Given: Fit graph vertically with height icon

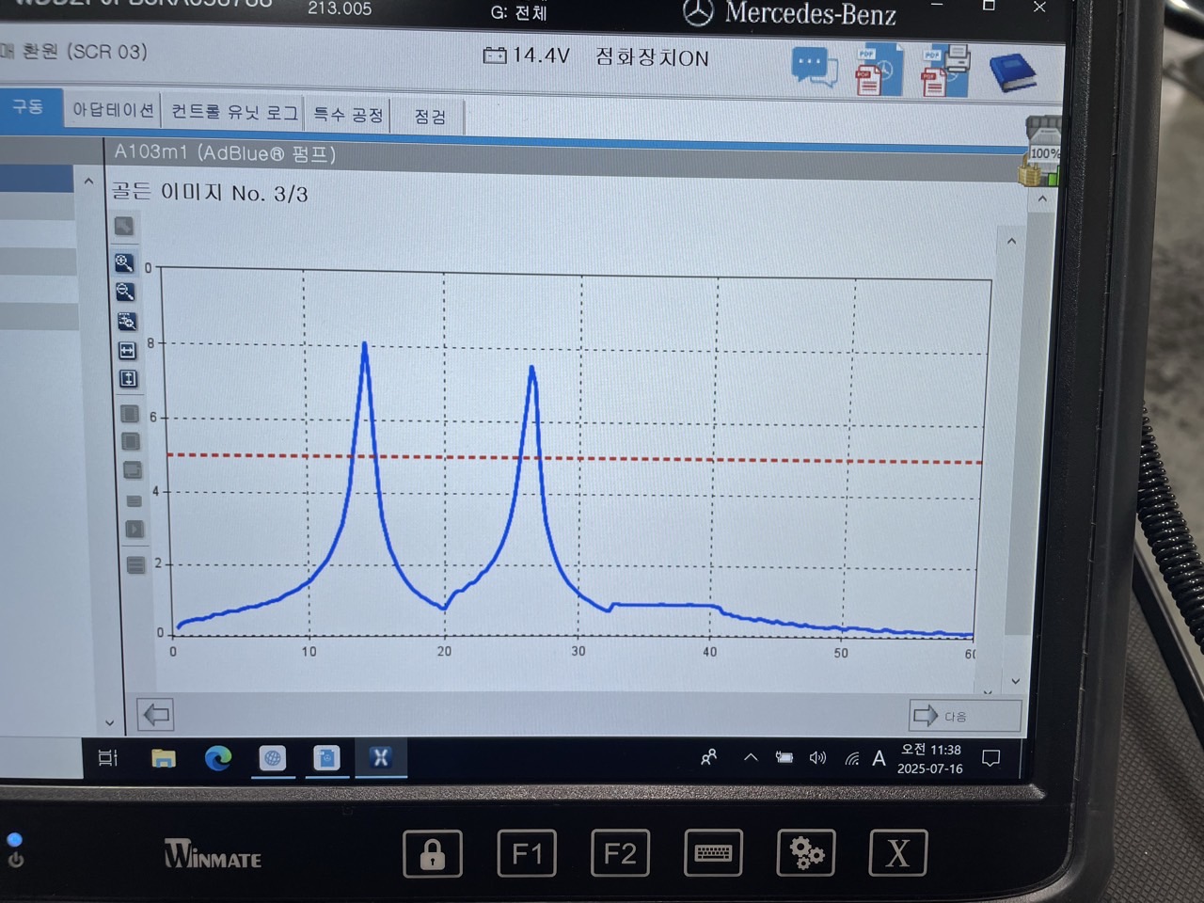Looking at the screenshot, I should click(128, 379).
